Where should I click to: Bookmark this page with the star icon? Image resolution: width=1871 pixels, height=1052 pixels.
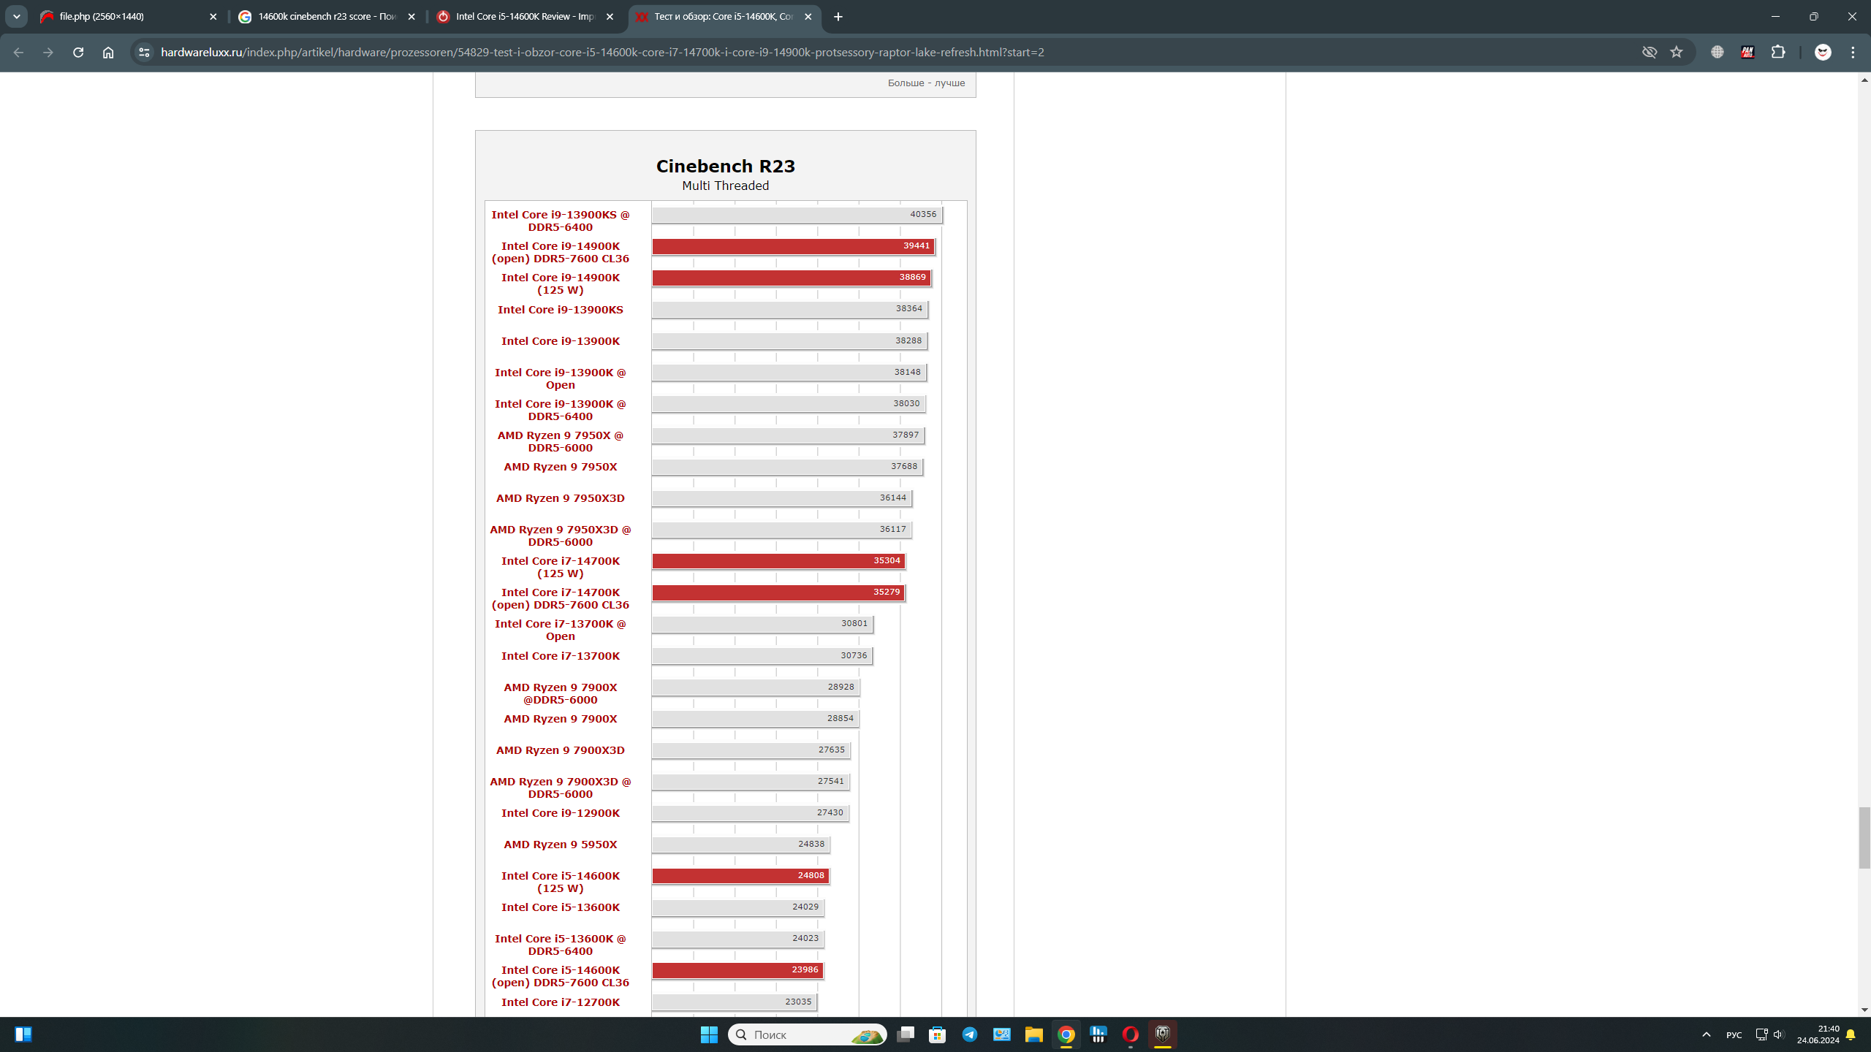(x=1677, y=52)
